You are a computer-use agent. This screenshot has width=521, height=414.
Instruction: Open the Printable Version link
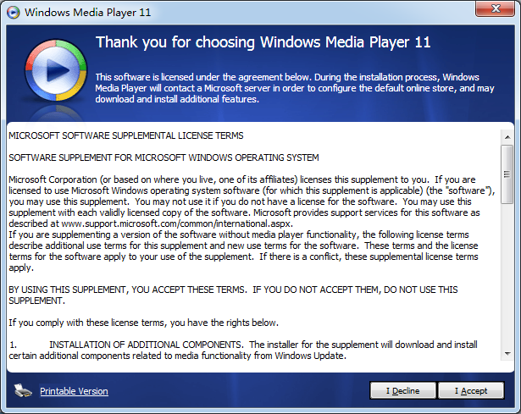[74, 391]
